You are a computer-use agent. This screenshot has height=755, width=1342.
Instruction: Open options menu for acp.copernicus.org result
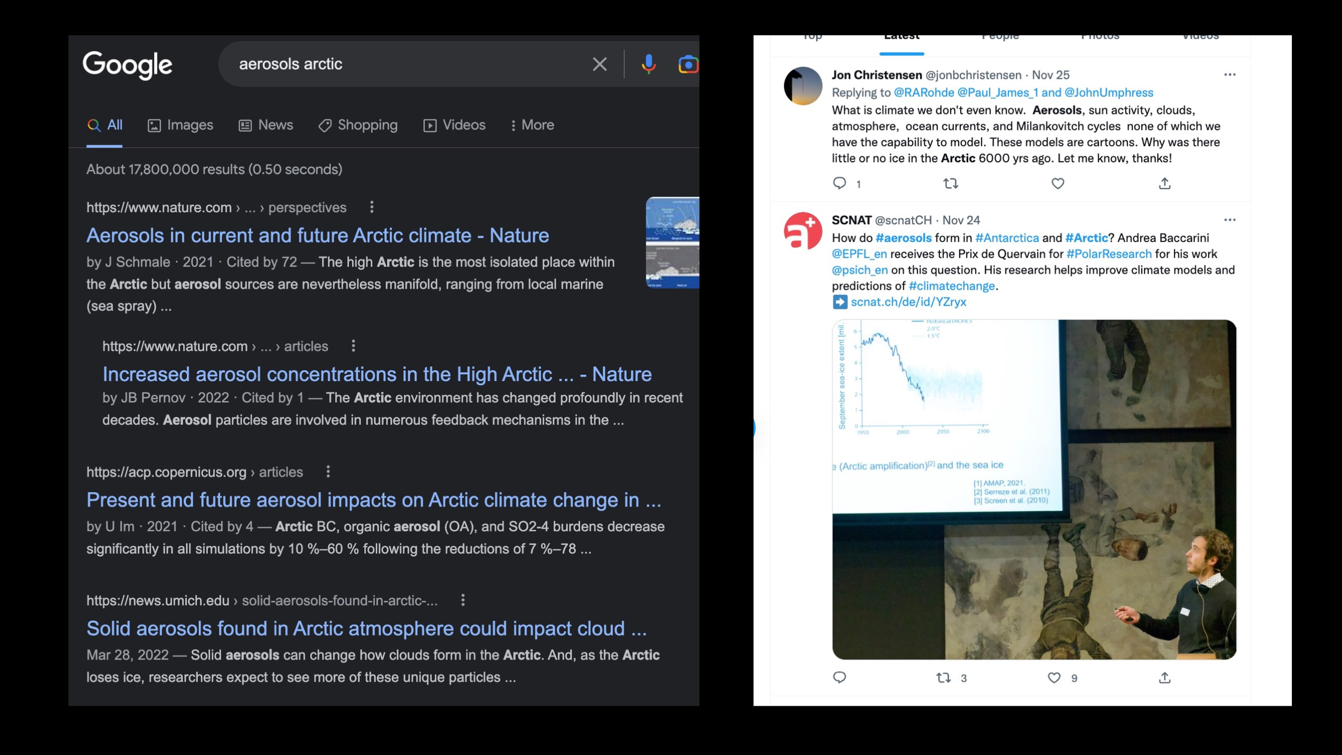pyautogui.click(x=328, y=472)
